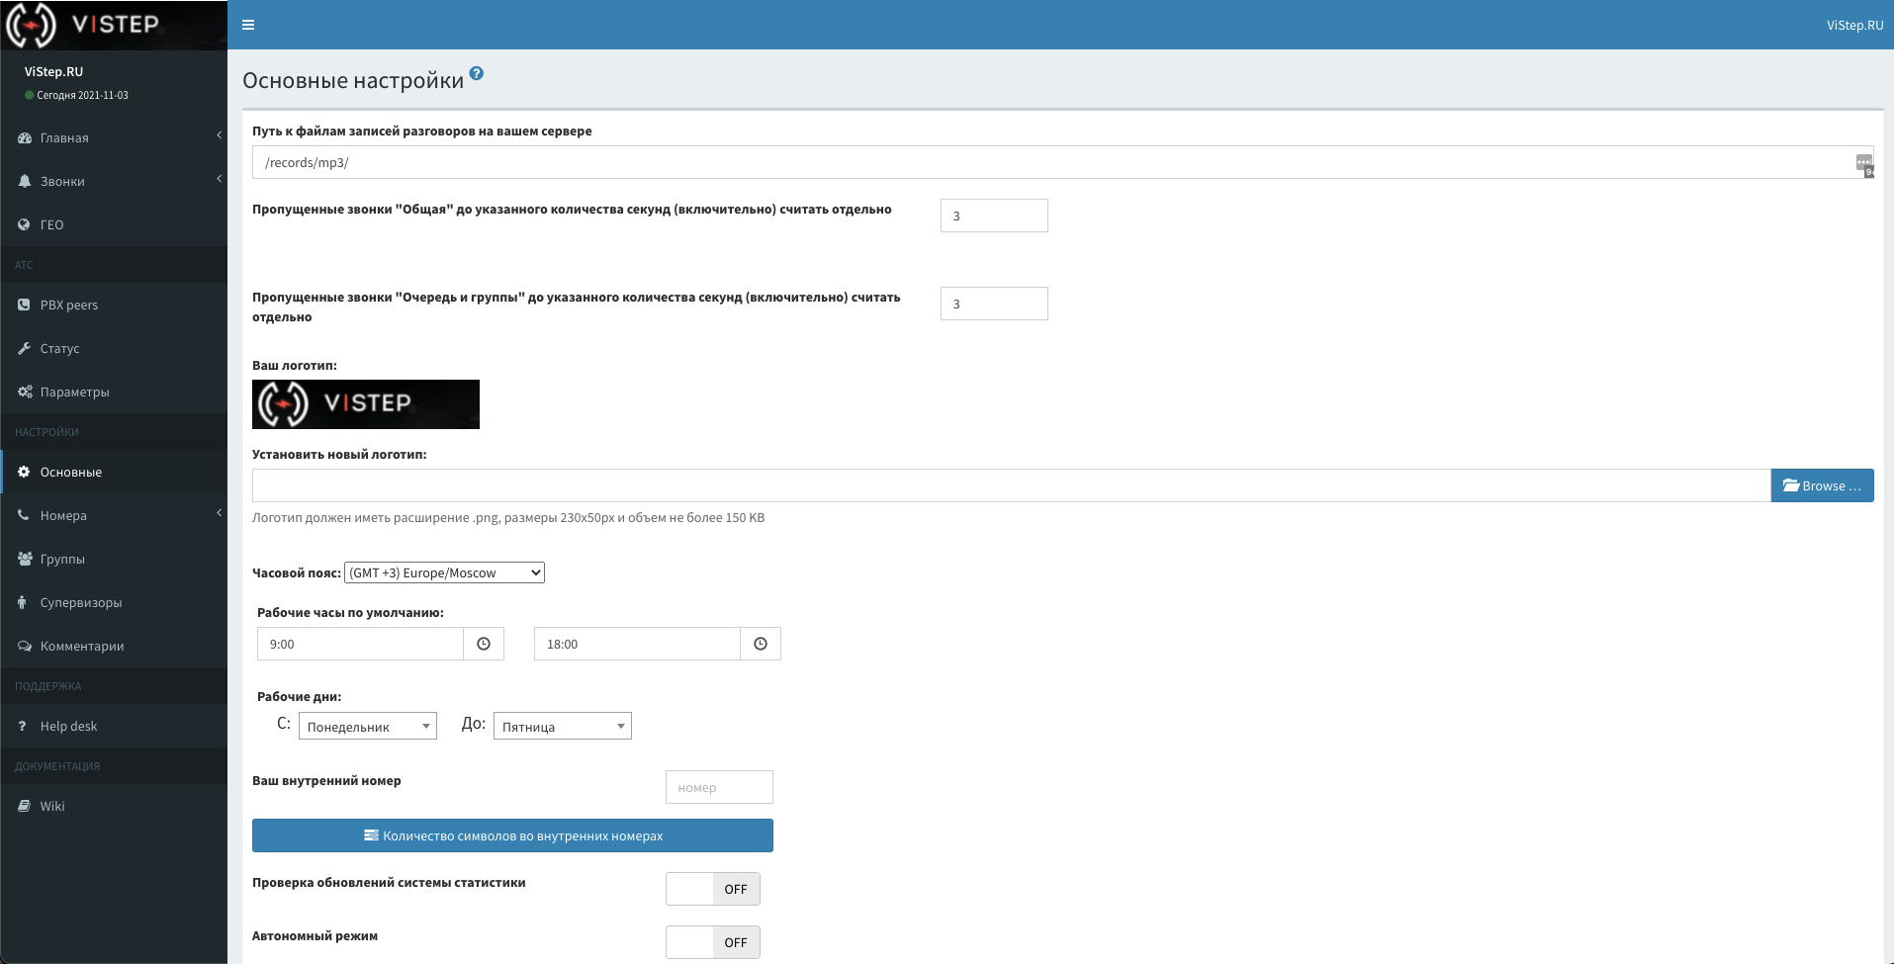Click the hamburger menu icon in header
The width and height of the screenshot is (1894, 964).
[x=248, y=25]
